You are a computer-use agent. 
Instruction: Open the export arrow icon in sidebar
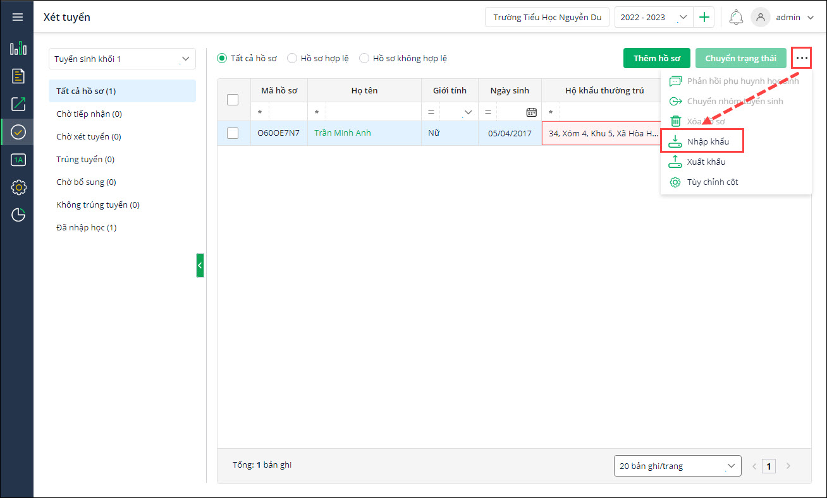(18, 104)
